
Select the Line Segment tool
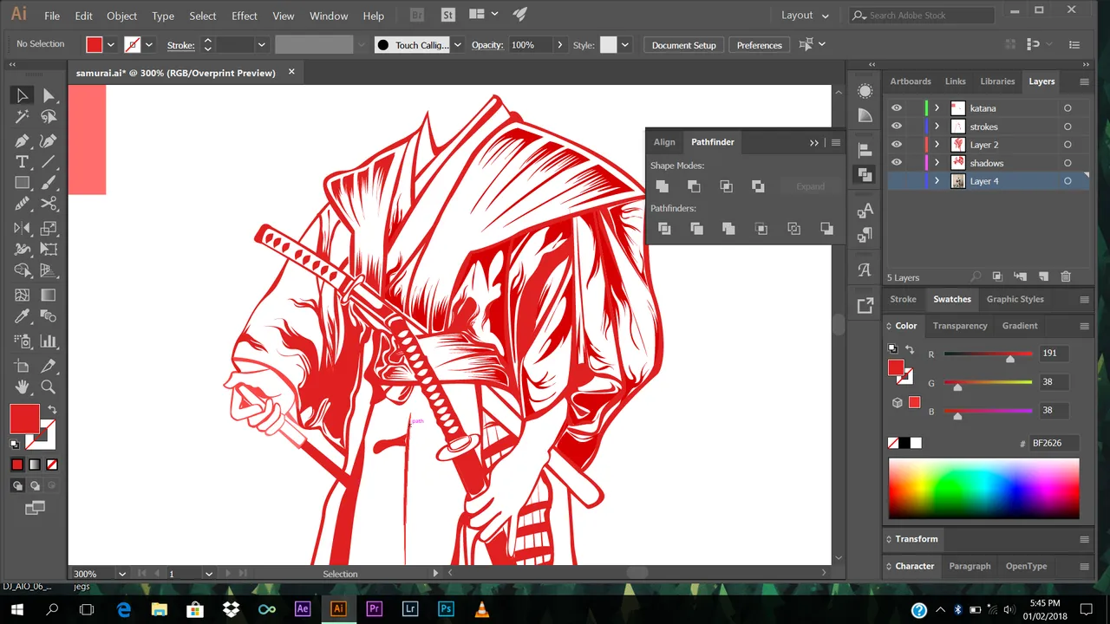coord(49,162)
